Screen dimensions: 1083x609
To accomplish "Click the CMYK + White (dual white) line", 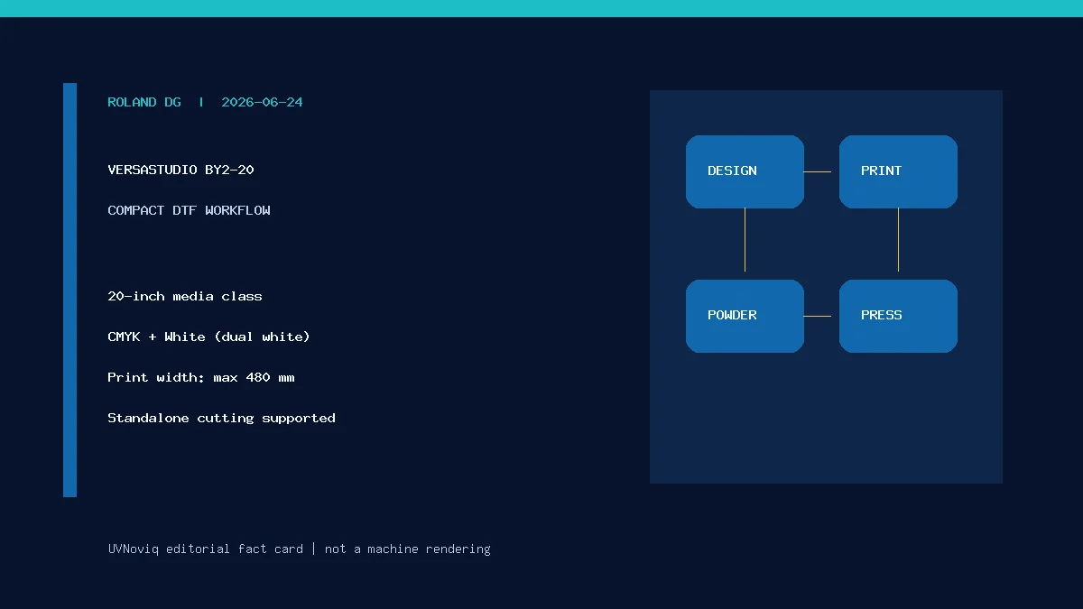I will click(208, 337).
